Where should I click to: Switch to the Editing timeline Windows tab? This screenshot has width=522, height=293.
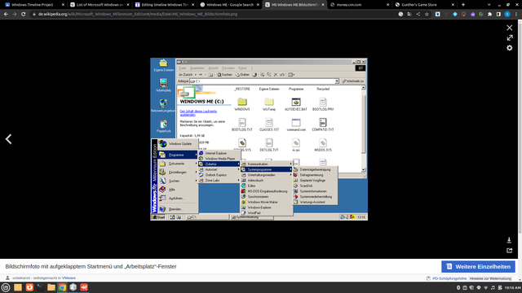pos(164,5)
